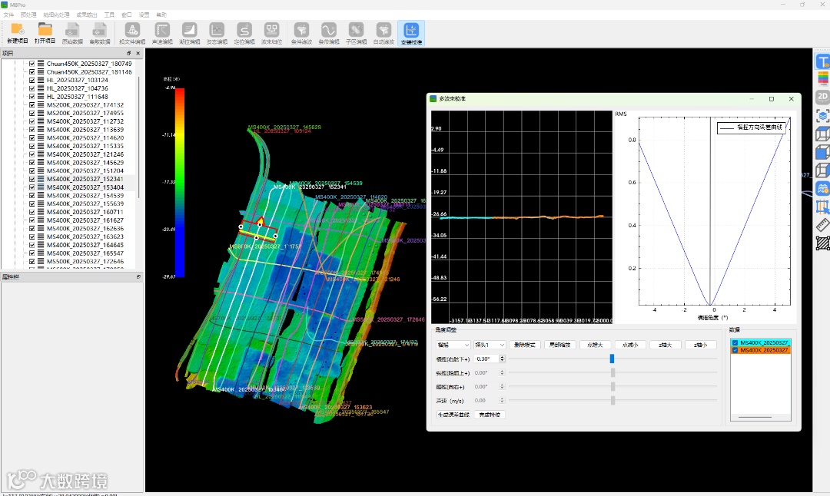Uncheck the orange MS400K data entry checkbox
This screenshot has height=496, width=830.
pyautogui.click(x=735, y=350)
